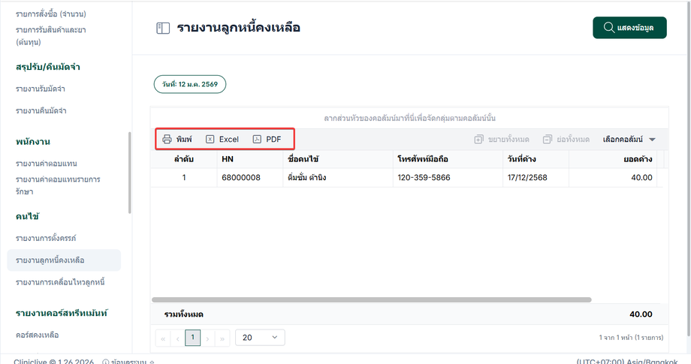The image size is (691, 364).
Task: Sort by the ยอดค้าง column header
Action: pyautogui.click(x=613, y=159)
